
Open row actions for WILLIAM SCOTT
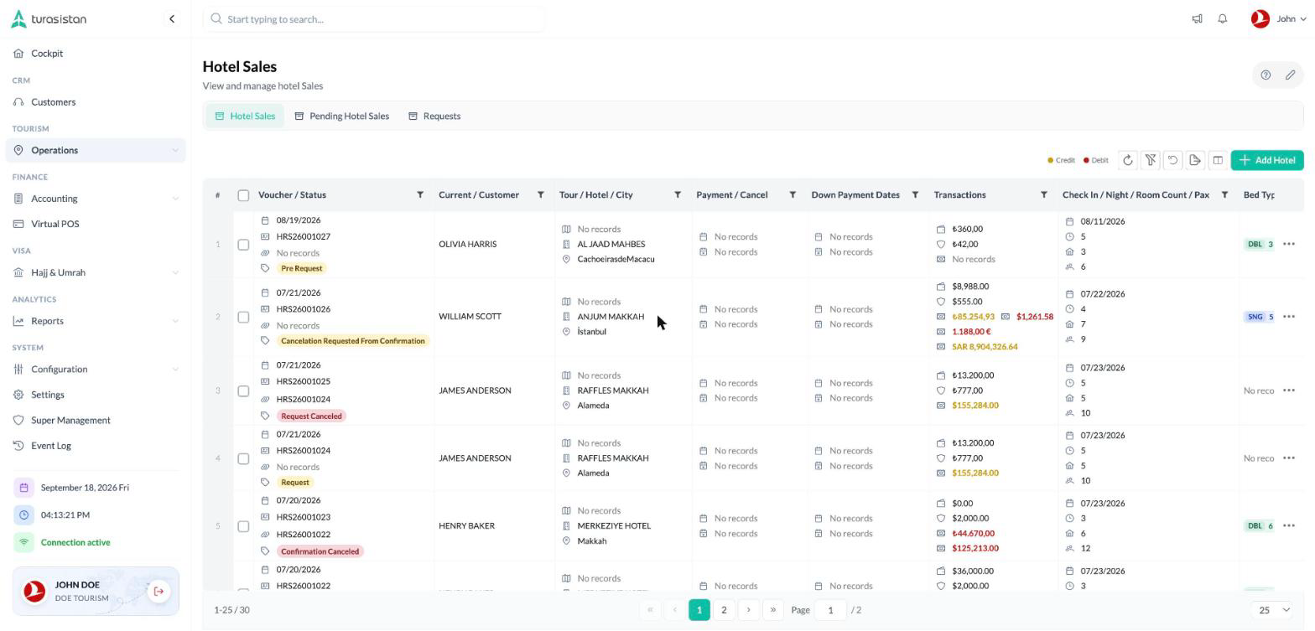pyautogui.click(x=1289, y=317)
